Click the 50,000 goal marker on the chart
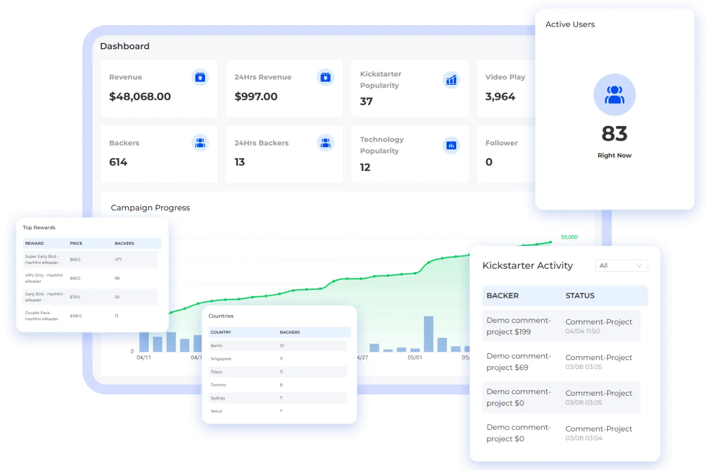 pyautogui.click(x=569, y=237)
